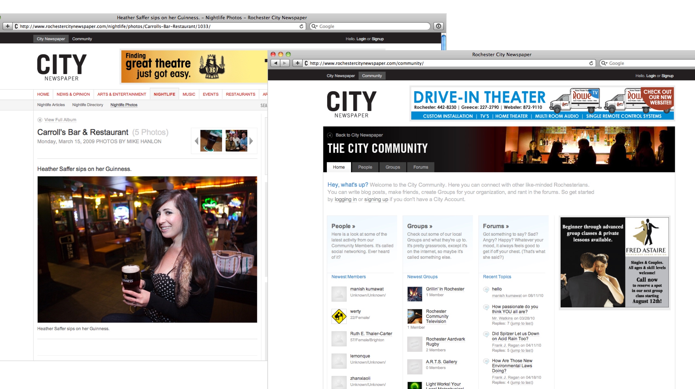This screenshot has width=695, height=389.
Task: Click the blue scrollbar thumb in the rear window
Action: pyautogui.click(x=444, y=42)
